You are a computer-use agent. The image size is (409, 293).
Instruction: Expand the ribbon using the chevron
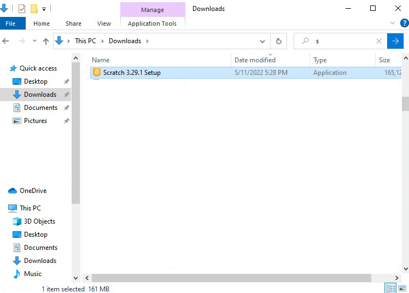[393, 24]
